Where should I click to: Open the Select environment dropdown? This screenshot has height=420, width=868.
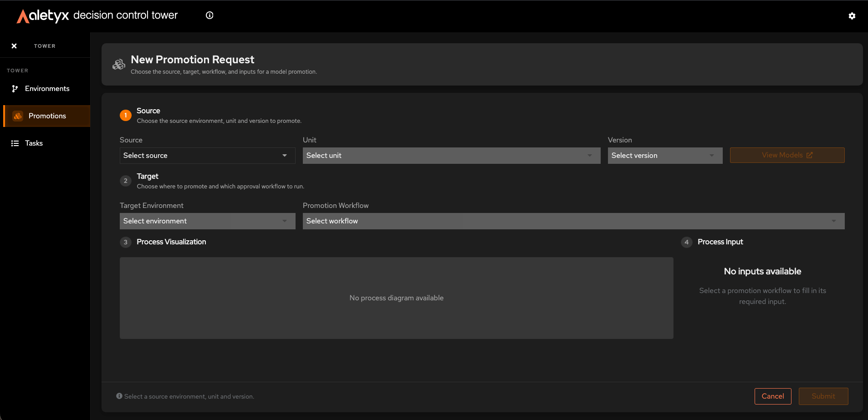click(208, 221)
